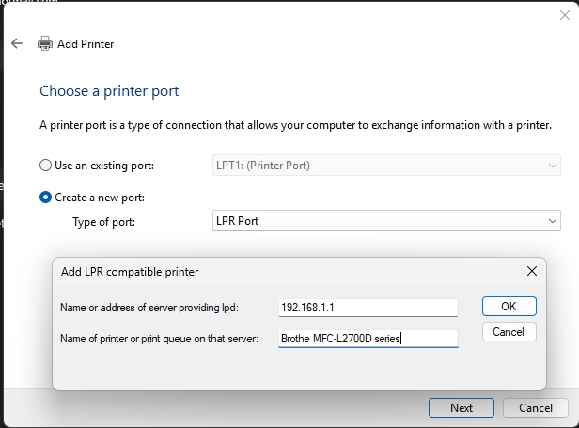Cancel the Add Printer wizard

[x=536, y=407]
